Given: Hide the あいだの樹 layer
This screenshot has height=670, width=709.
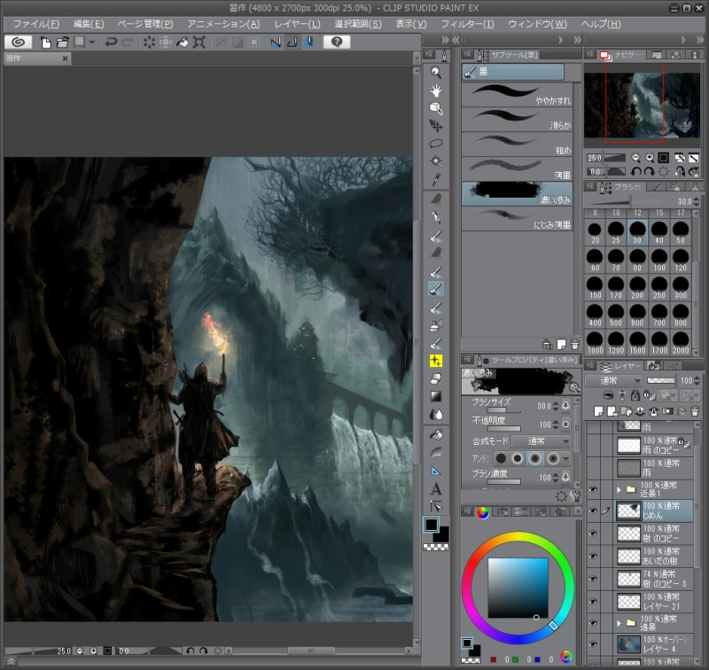Looking at the screenshot, I should pos(594,557).
